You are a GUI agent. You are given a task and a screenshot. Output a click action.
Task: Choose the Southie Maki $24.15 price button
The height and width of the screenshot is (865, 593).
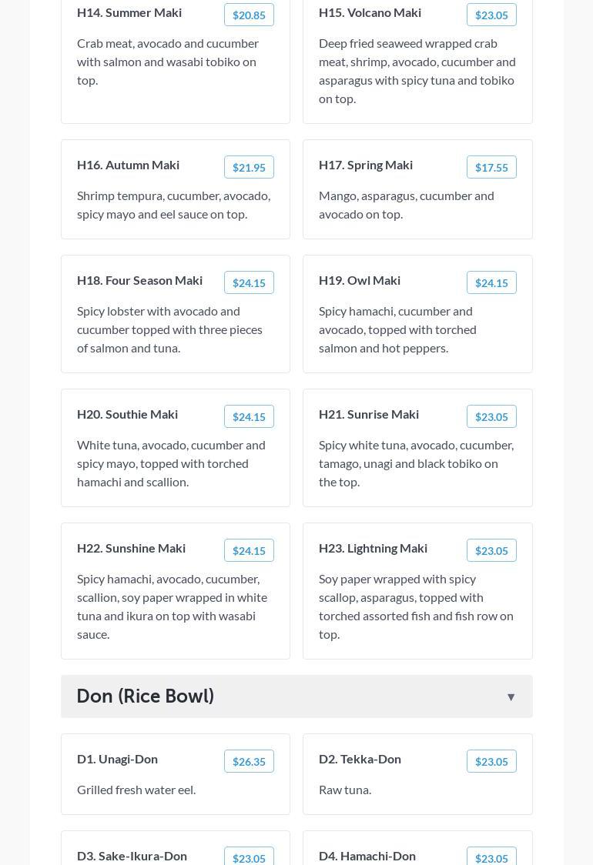click(x=249, y=417)
